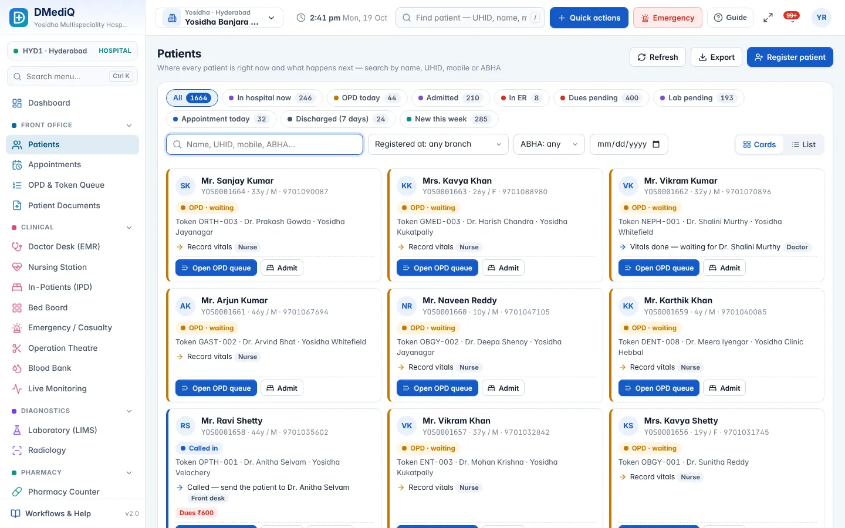
Task: Switch to List view
Action: [803, 144]
